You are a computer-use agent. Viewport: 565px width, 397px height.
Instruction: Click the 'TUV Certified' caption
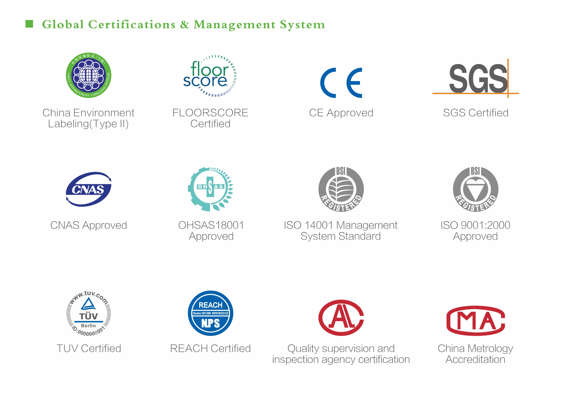click(x=89, y=349)
